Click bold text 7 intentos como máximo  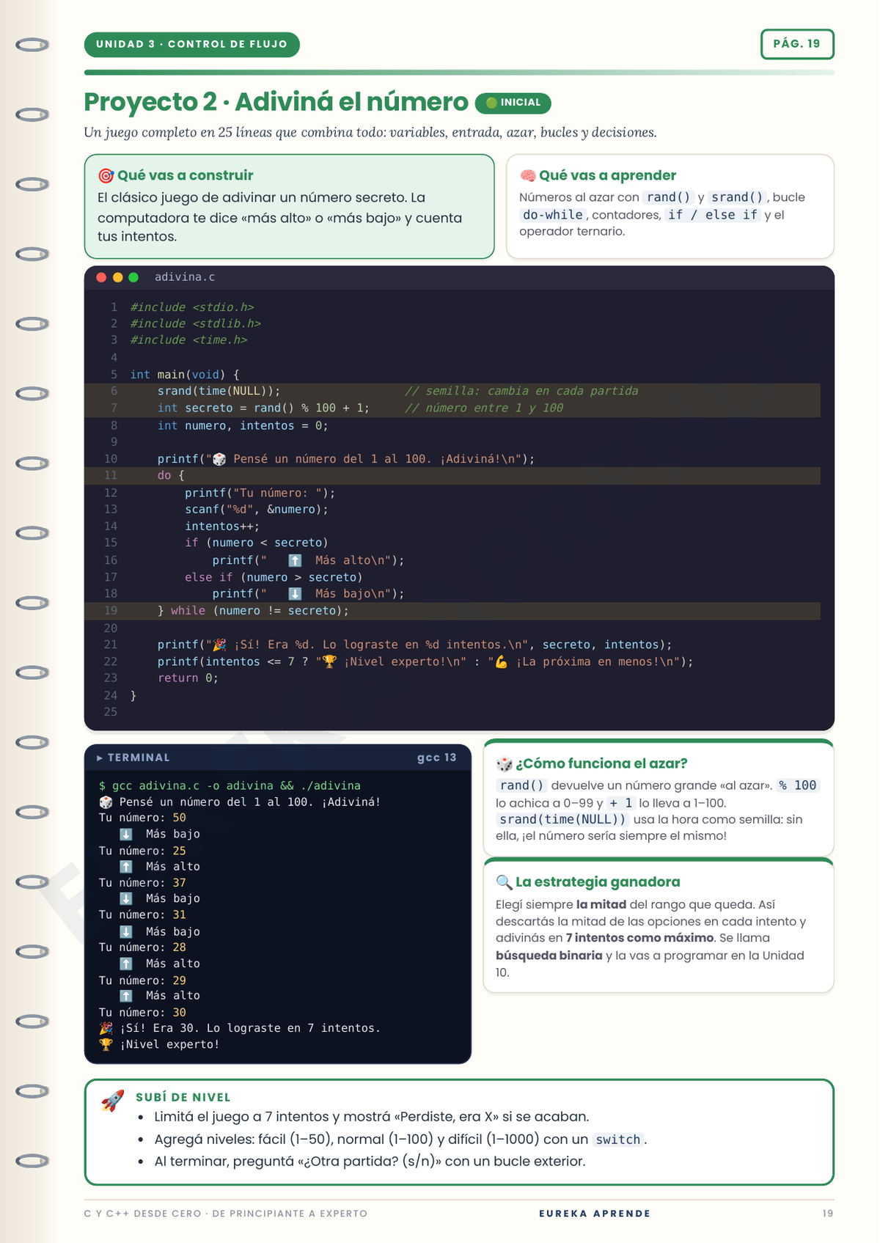(639, 938)
